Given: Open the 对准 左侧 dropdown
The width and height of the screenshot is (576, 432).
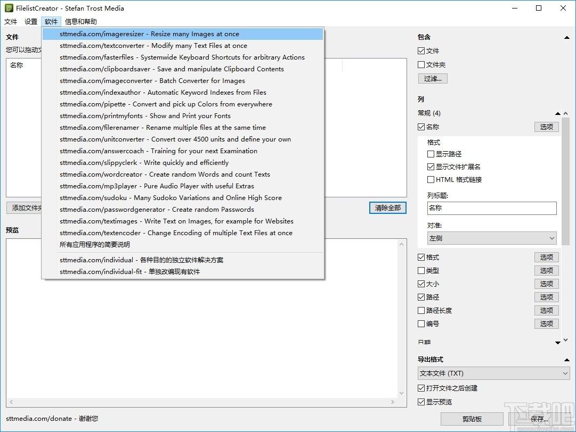Looking at the screenshot, I should coord(492,238).
